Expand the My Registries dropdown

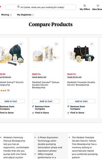pos(25,15)
